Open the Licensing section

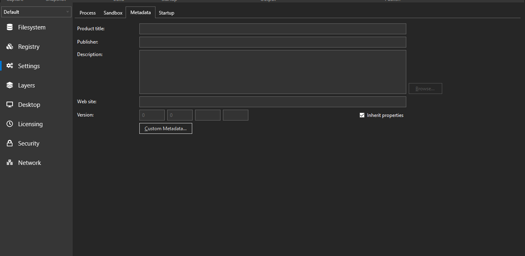click(30, 124)
